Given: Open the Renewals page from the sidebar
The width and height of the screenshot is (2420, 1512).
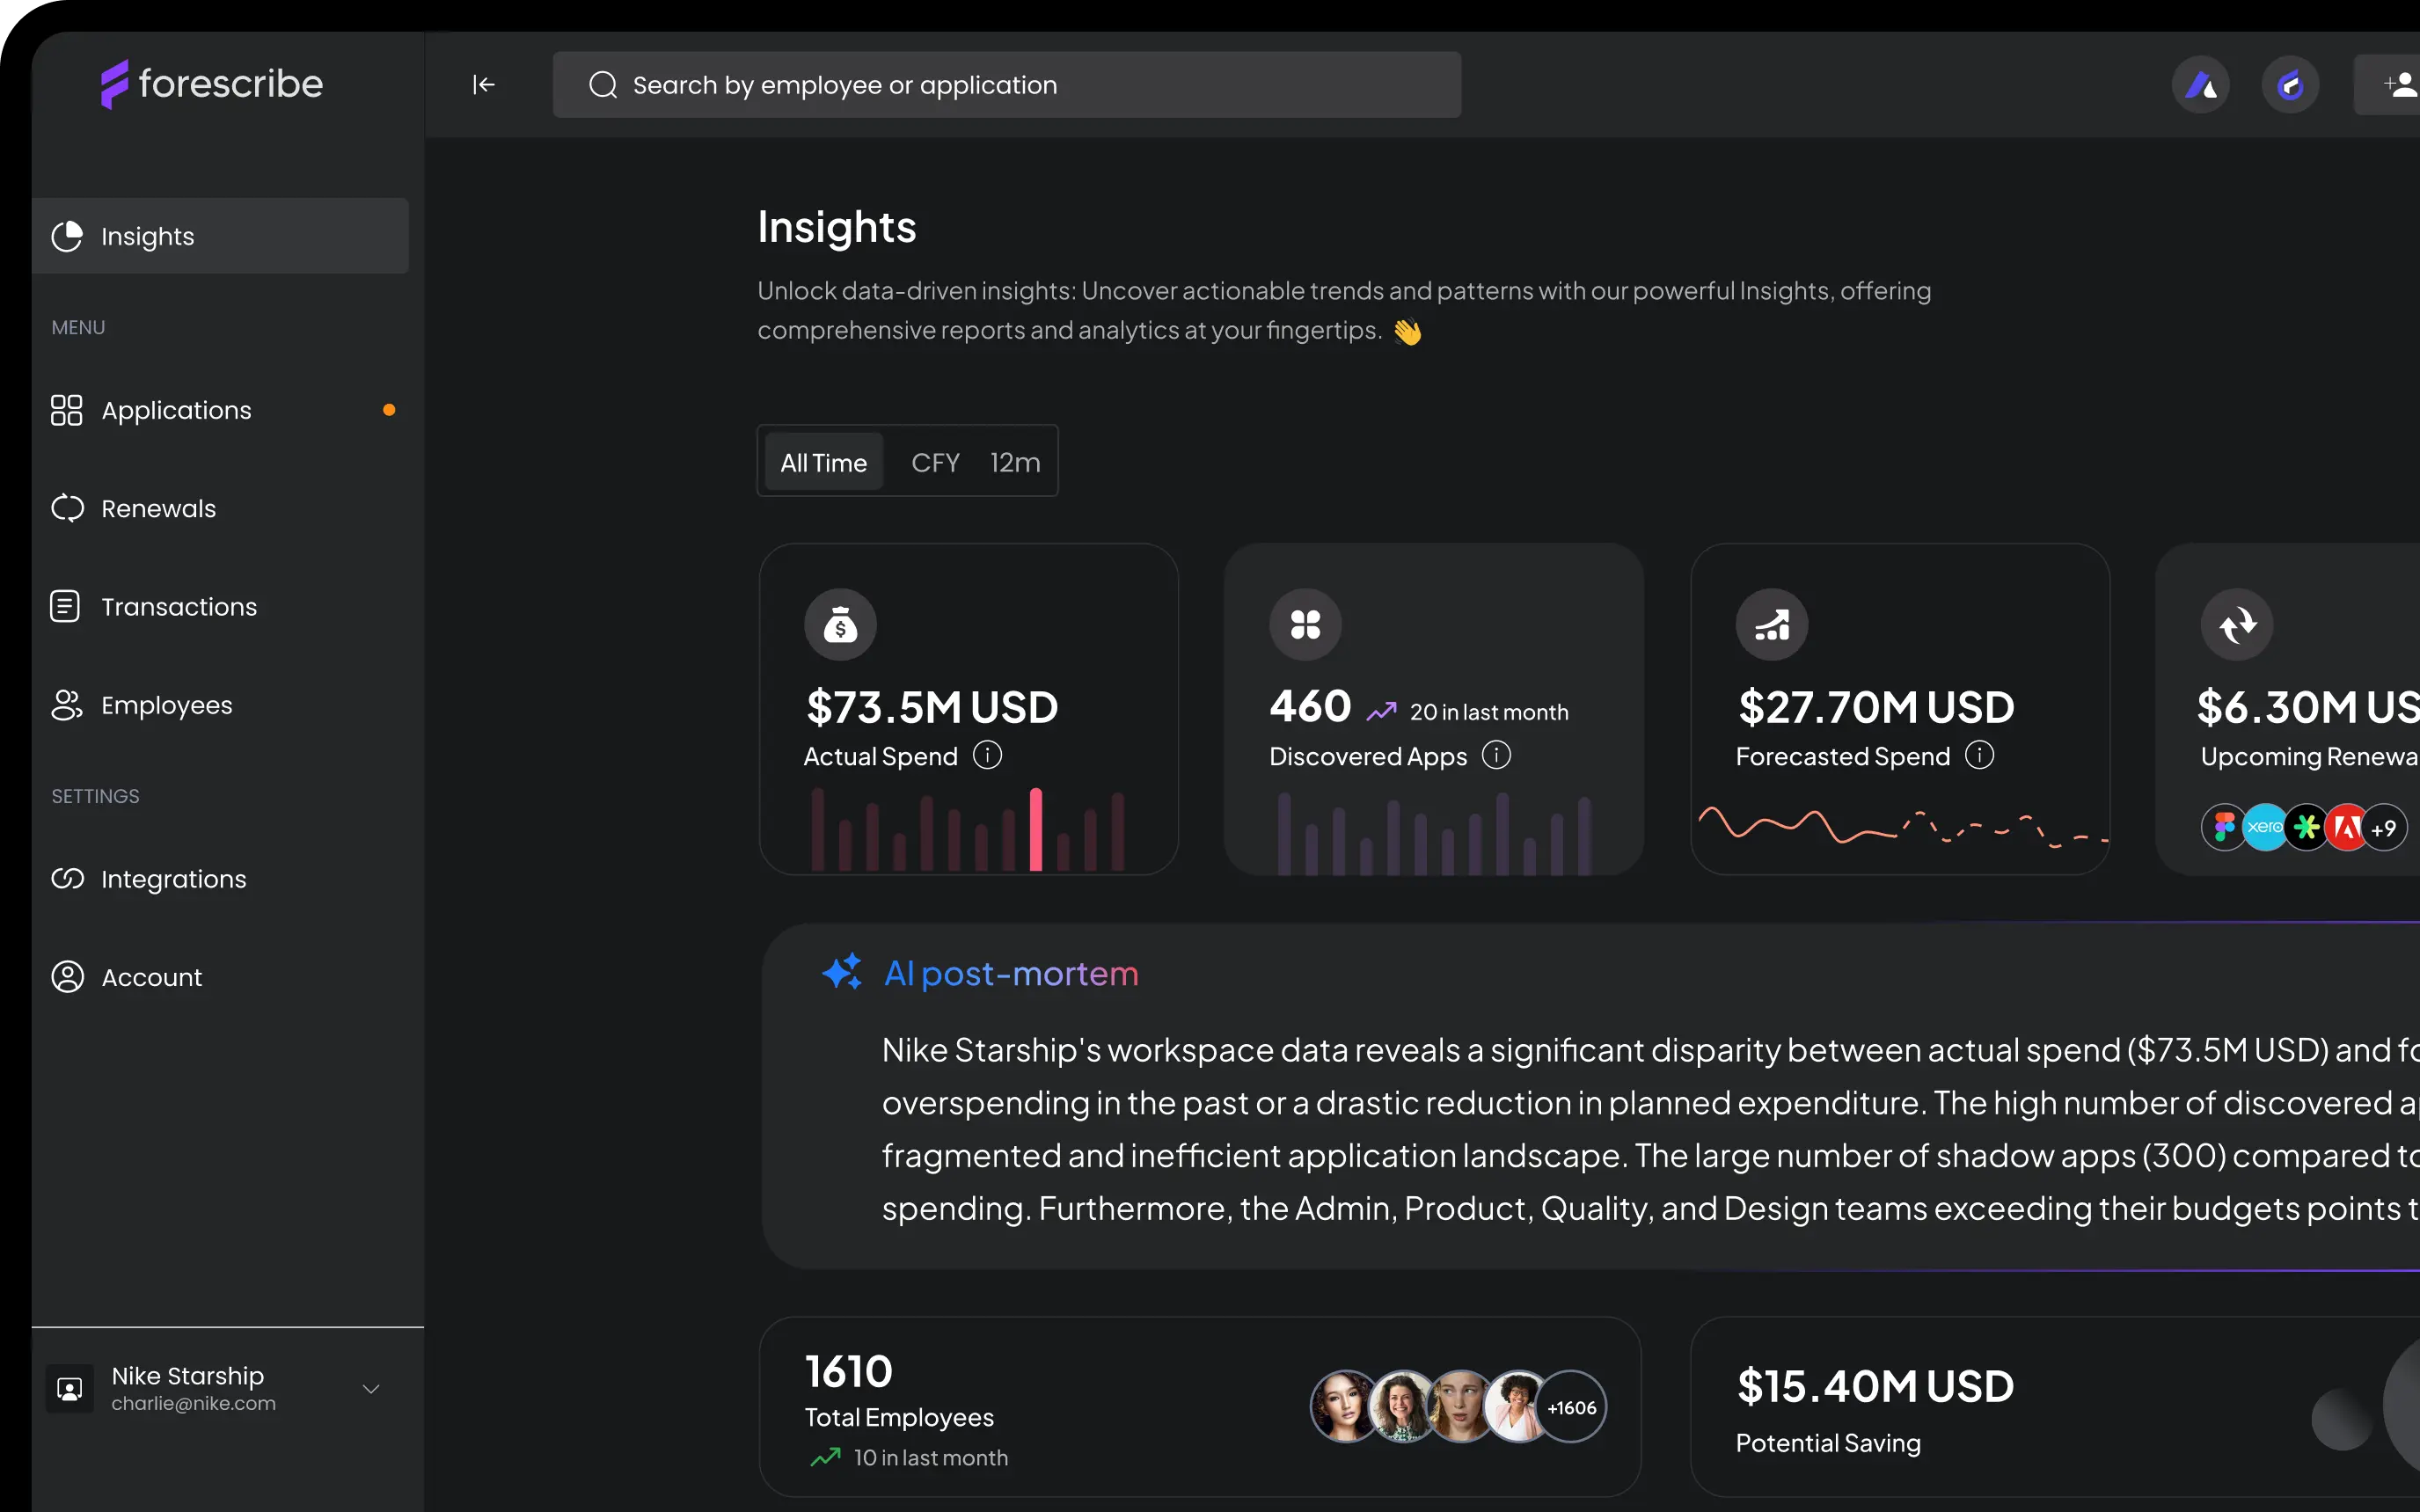Looking at the screenshot, I should pos(158,508).
